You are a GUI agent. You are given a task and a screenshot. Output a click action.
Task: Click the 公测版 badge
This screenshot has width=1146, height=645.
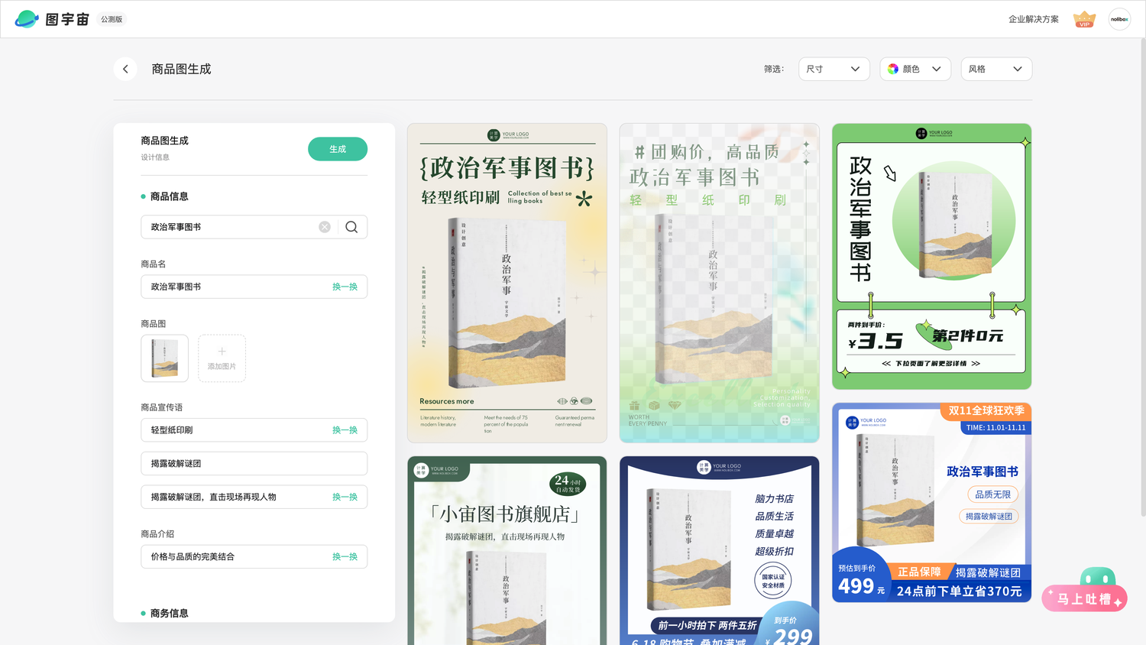112,19
